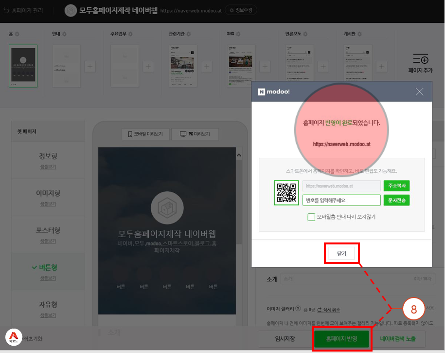
Task: Click the QR code image
Action: coord(286,193)
